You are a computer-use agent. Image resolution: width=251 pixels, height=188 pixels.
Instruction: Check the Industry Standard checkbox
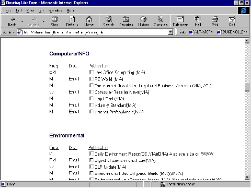[x=92, y=105]
